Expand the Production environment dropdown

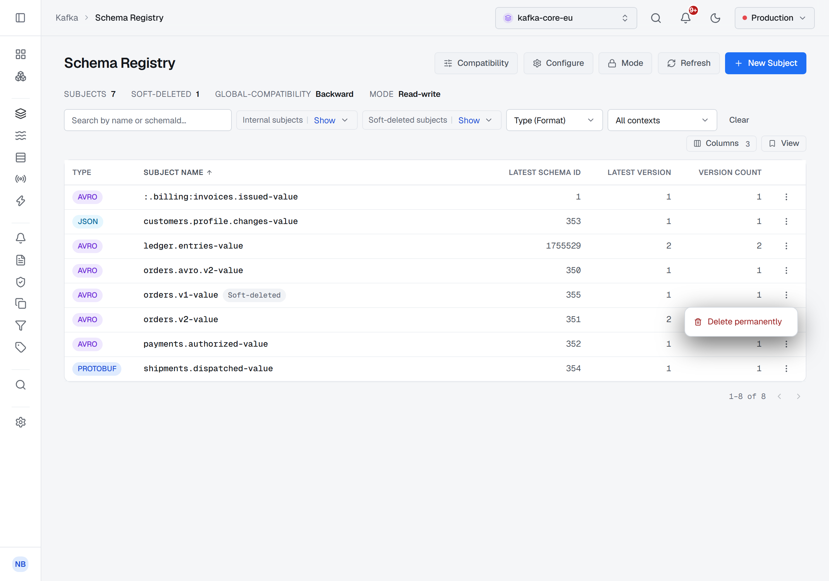pos(774,18)
